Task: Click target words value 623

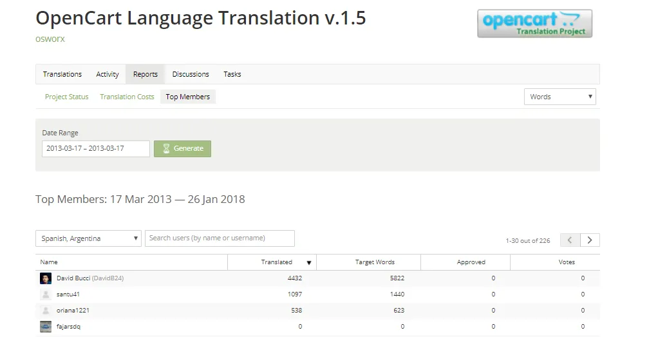Action: 399,311
